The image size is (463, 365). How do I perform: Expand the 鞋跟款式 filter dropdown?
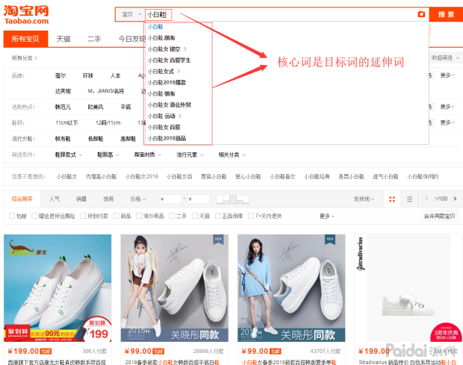(69, 155)
